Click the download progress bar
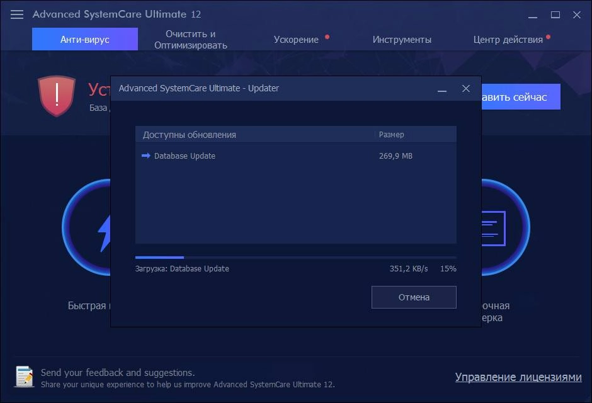 pos(295,258)
